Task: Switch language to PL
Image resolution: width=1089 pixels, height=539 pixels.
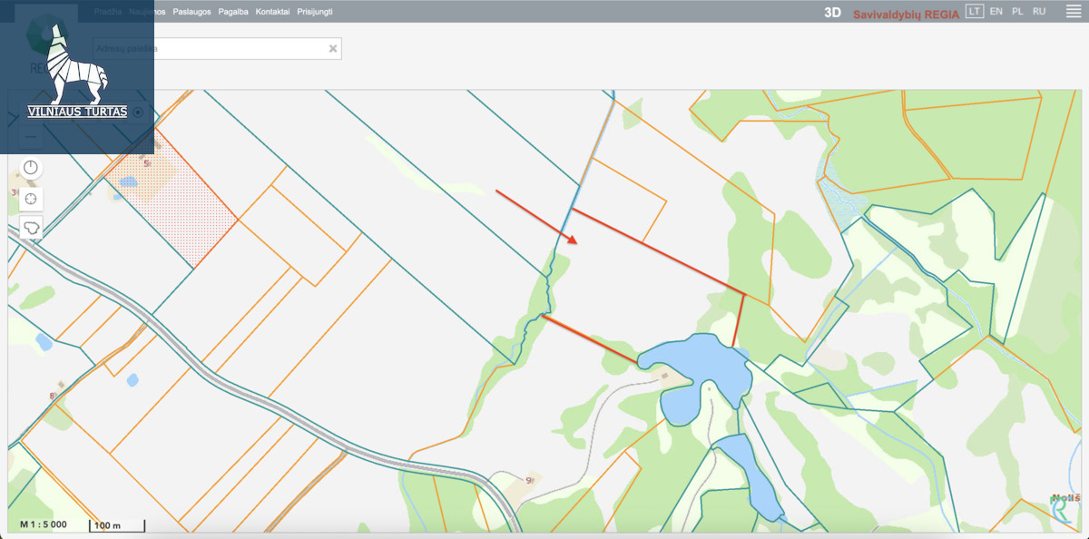Action: pyautogui.click(x=1017, y=12)
